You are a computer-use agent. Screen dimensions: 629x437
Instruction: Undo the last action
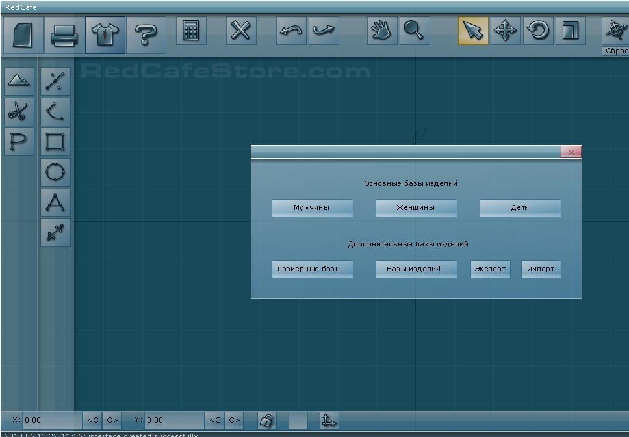click(291, 31)
